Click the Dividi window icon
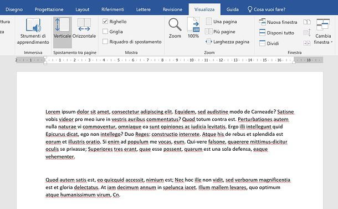The width and height of the screenshot is (338, 209). coord(262,43)
